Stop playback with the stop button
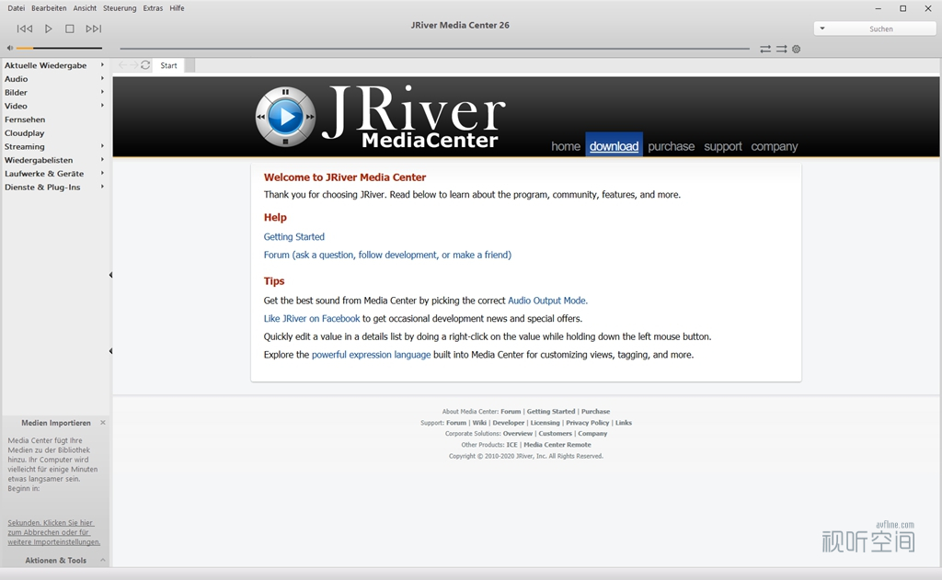Viewport: 942px width, 580px height. click(70, 28)
